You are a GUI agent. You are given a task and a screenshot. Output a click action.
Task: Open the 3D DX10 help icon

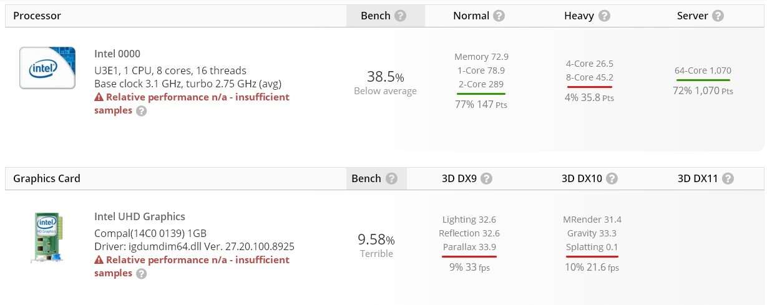pos(612,179)
